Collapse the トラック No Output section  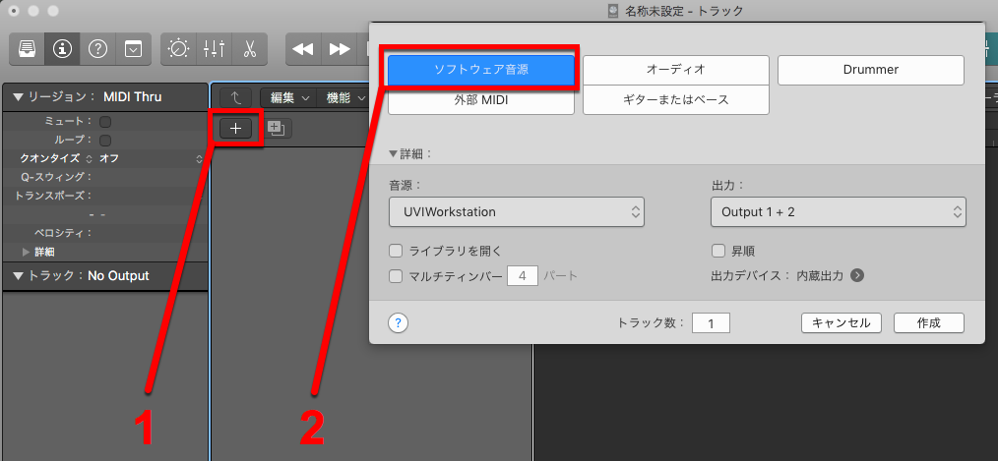[x=17, y=276]
